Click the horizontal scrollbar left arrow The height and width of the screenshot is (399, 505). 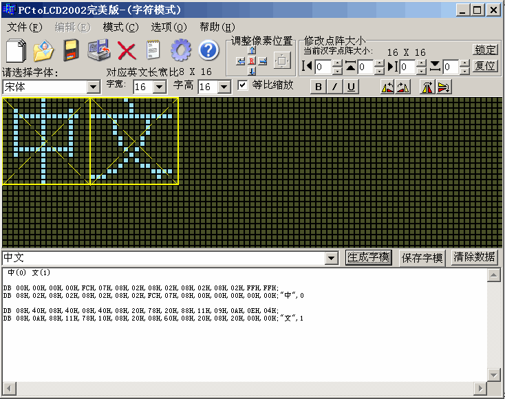(x=10, y=389)
